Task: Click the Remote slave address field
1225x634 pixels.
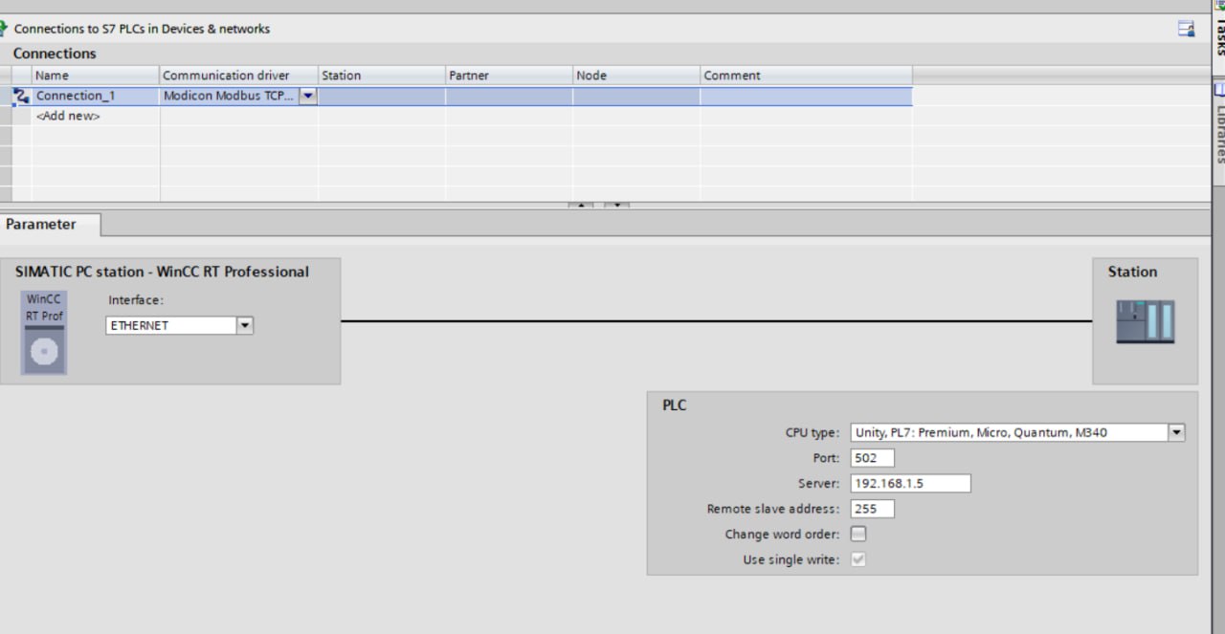Action: [x=872, y=509]
